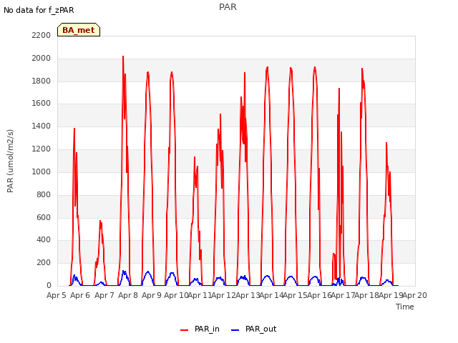Click the BA_met annotation label
Image resolution: width=458 pixels, height=343 pixels.
click(x=79, y=30)
